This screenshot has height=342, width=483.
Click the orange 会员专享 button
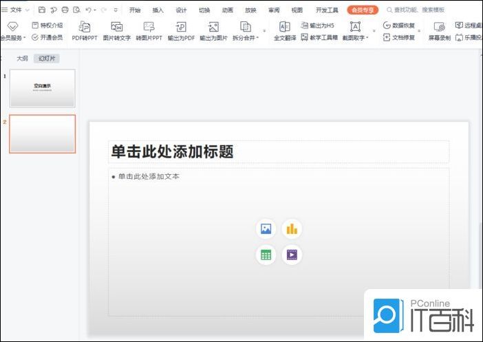pyautogui.click(x=363, y=10)
